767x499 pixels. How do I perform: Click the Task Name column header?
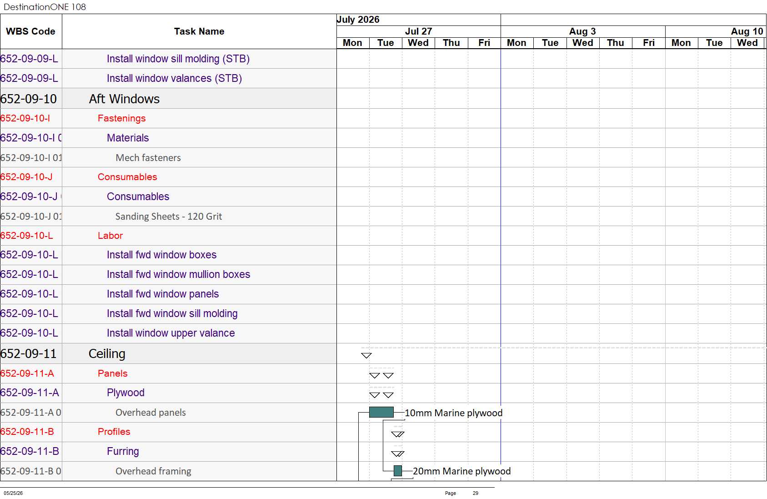[x=199, y=31]
